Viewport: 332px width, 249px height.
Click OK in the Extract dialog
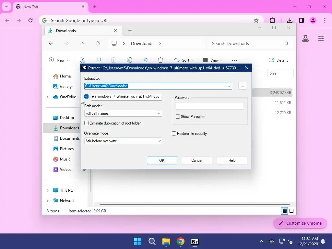coord(162,160)
